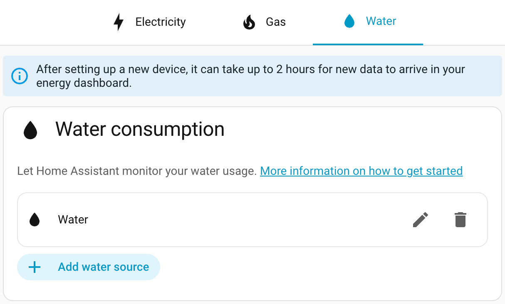Viewport: 505px width, 304px height.
Task: Click the lightning bolt Electricity icon
Action: tap(119, 22)
